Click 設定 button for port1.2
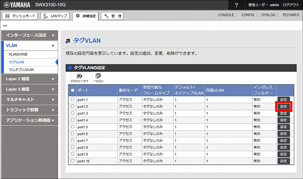This screenshot has height=179, width=303. [x=283, y=106]
